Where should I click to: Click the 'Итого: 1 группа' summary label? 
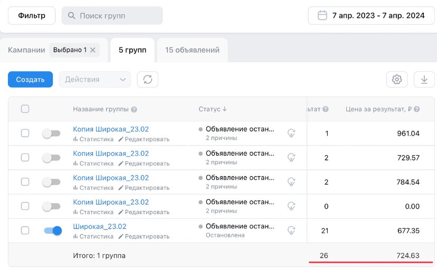99,255
